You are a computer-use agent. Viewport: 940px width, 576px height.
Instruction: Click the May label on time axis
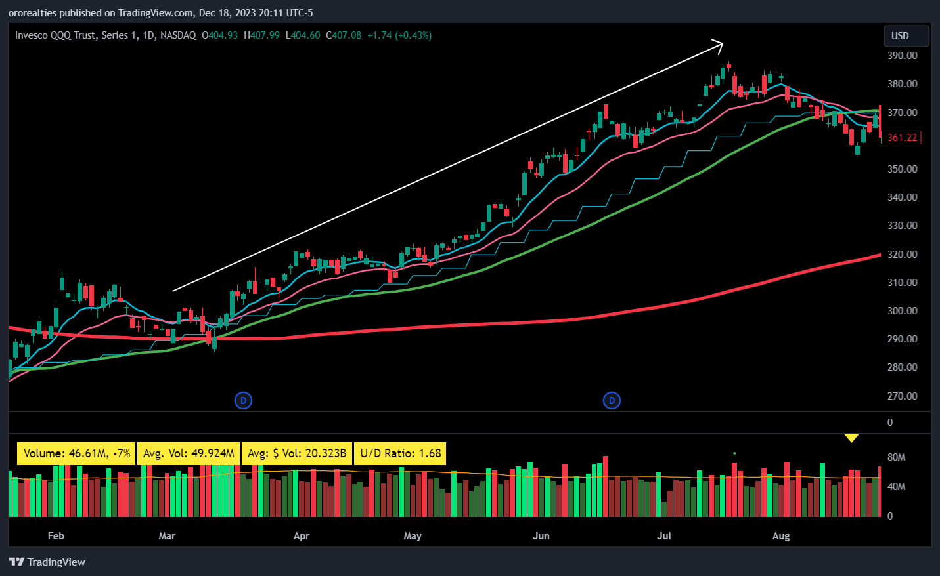413,536
